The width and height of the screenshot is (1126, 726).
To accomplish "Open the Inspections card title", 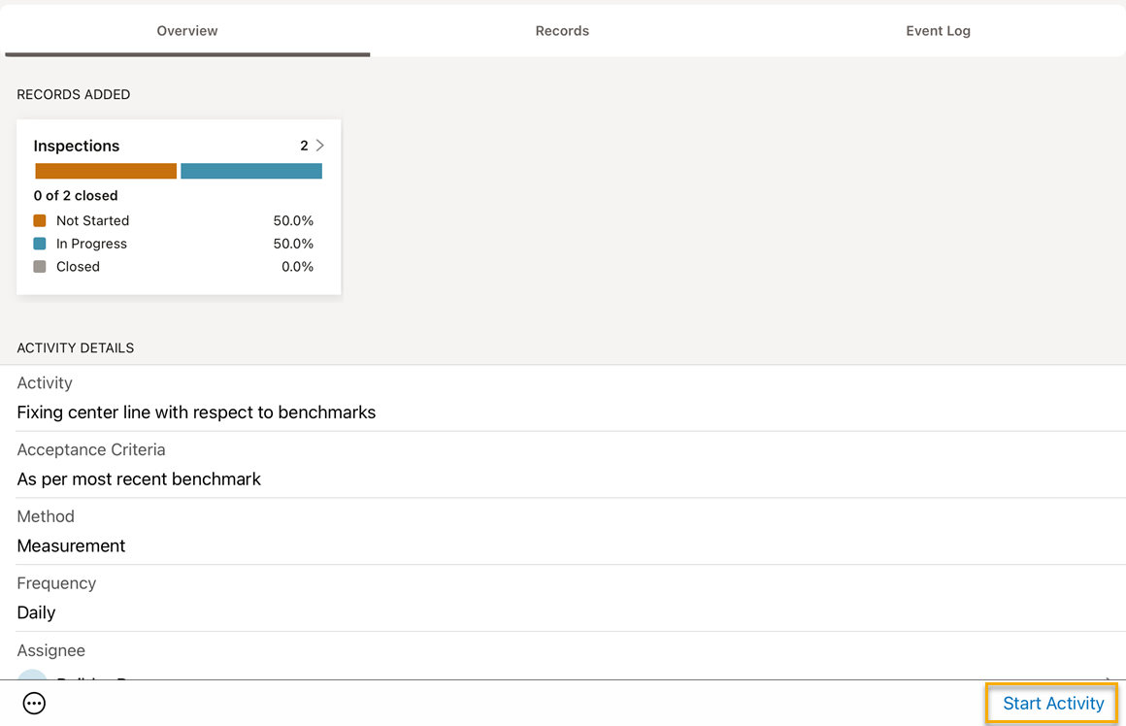I will (x=77, y=146).
